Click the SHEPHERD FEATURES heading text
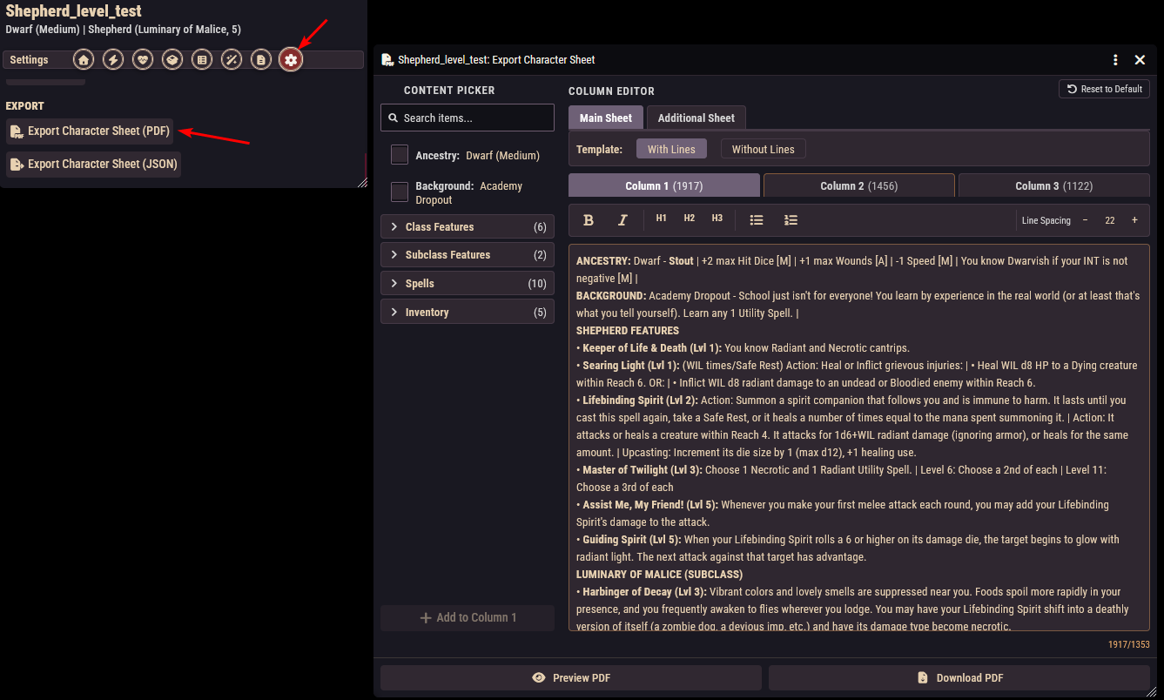The image size is (1164, 700). (x=628, y=330)
